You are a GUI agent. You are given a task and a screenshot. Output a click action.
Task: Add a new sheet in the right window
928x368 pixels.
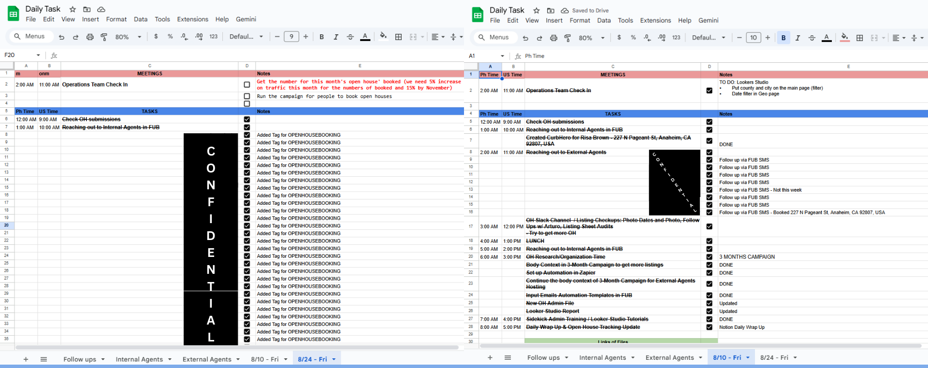(490, 357)
